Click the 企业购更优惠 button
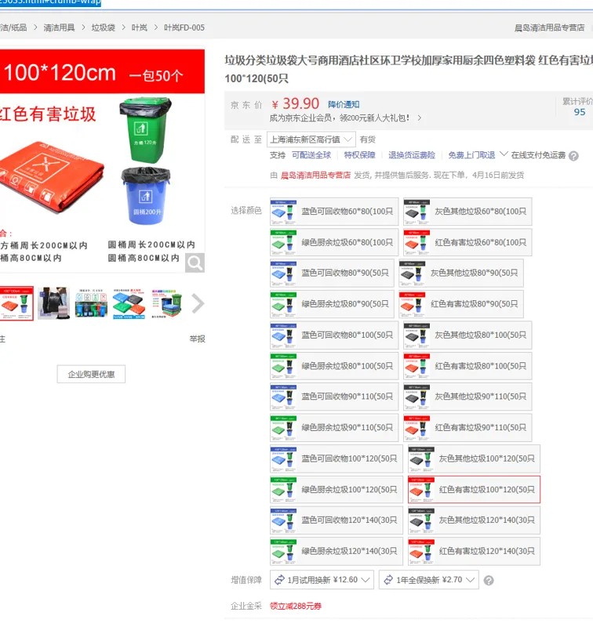593x627 pixels. click(x=91, y=375)
